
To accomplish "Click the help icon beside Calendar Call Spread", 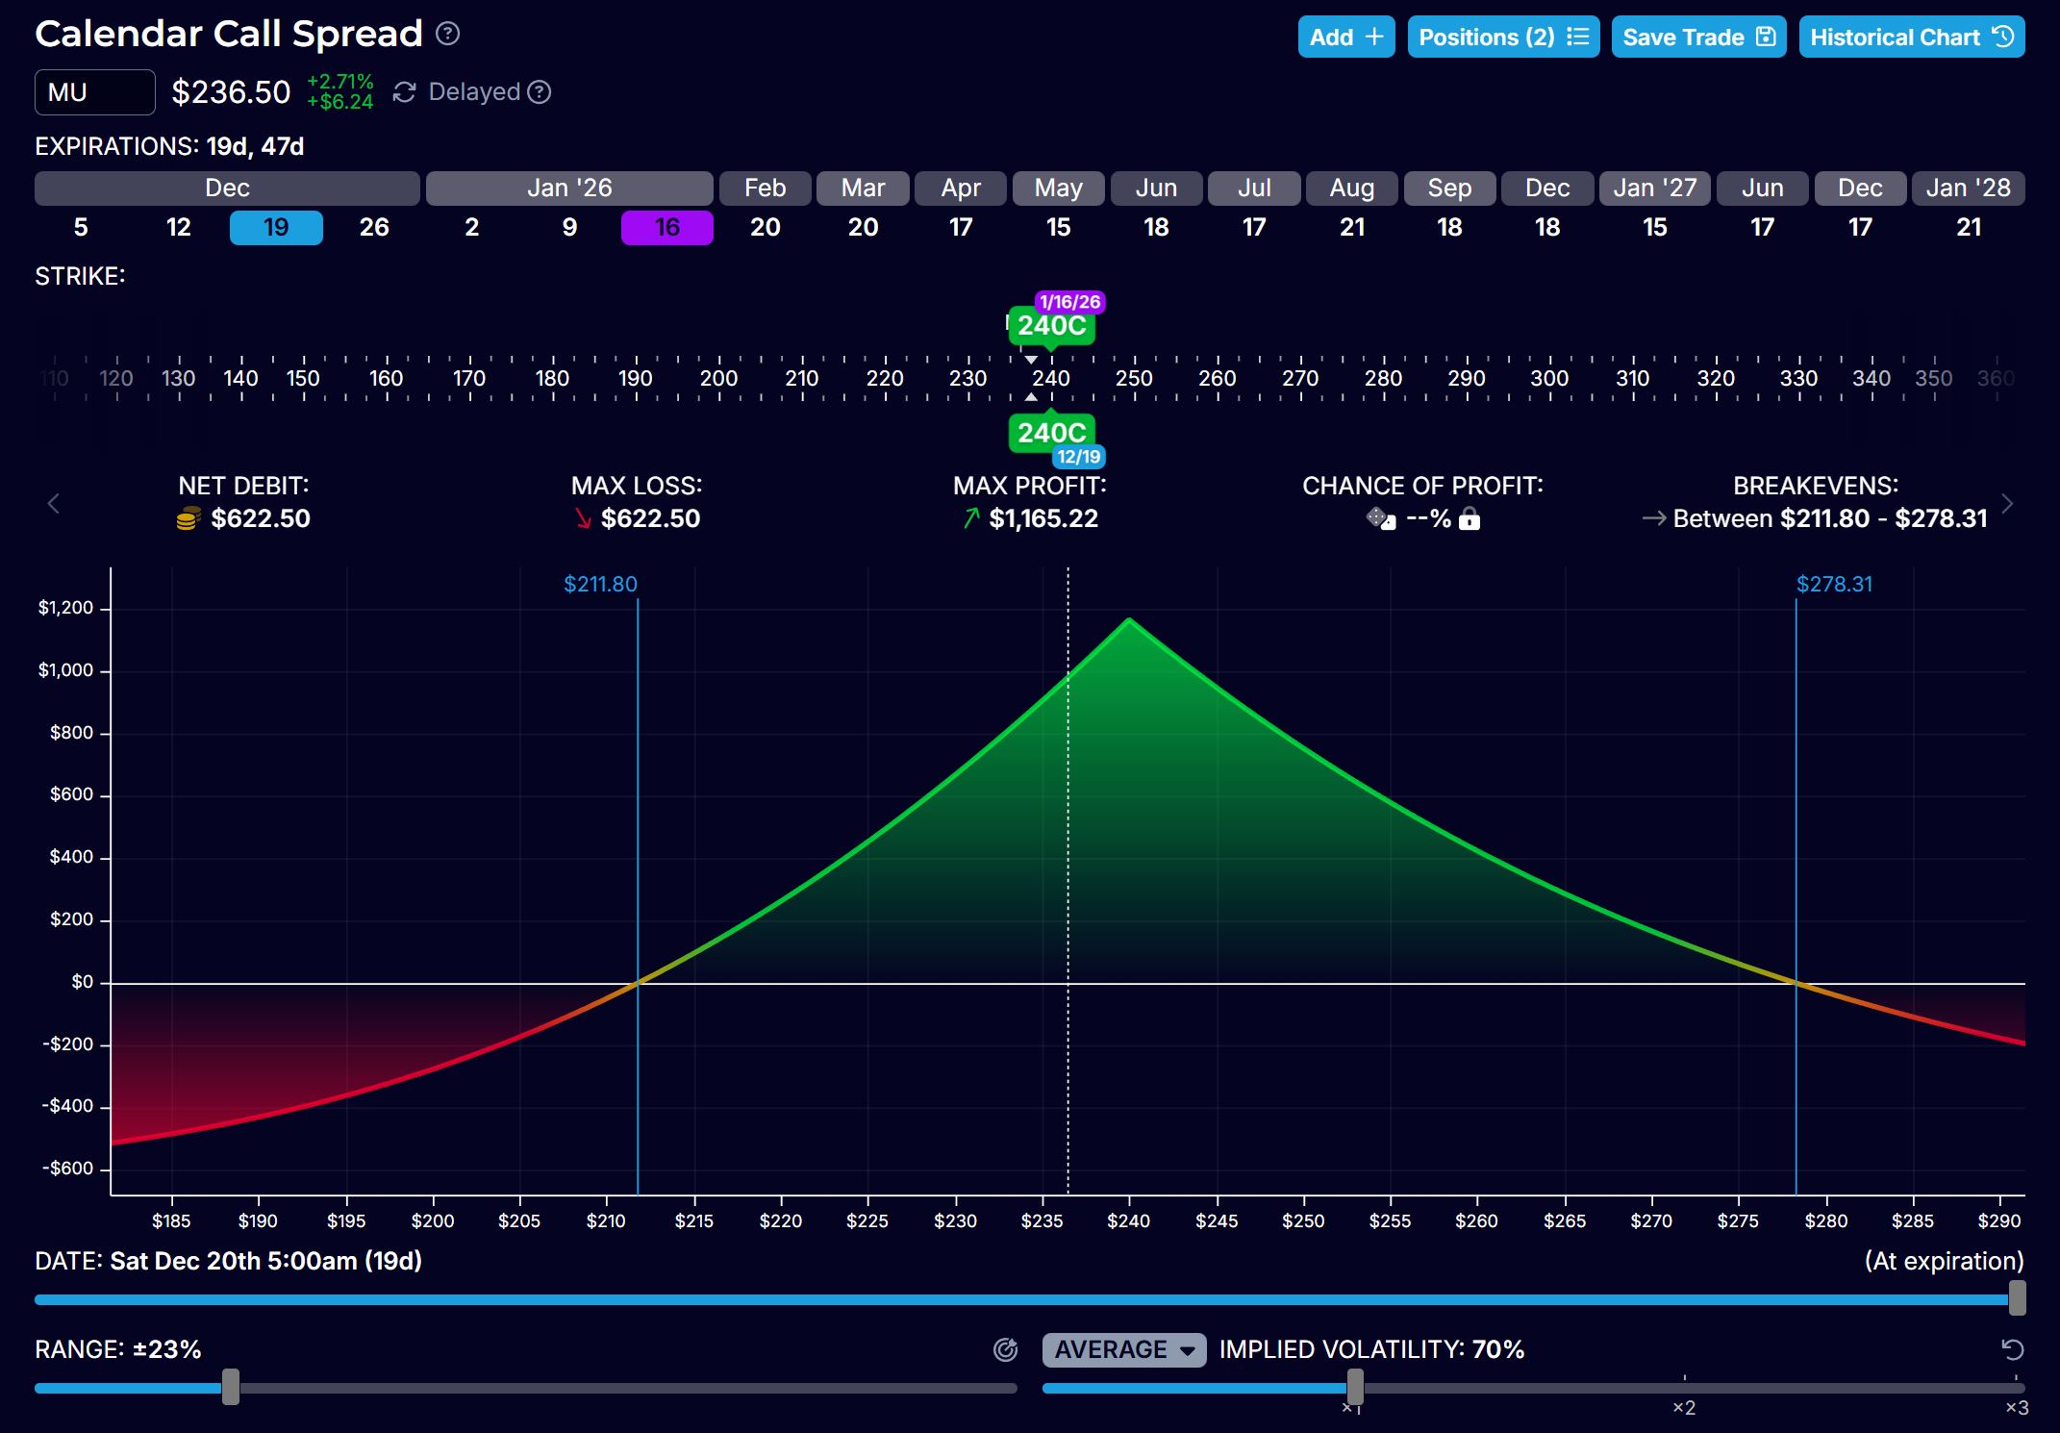I will pos(447,35).
